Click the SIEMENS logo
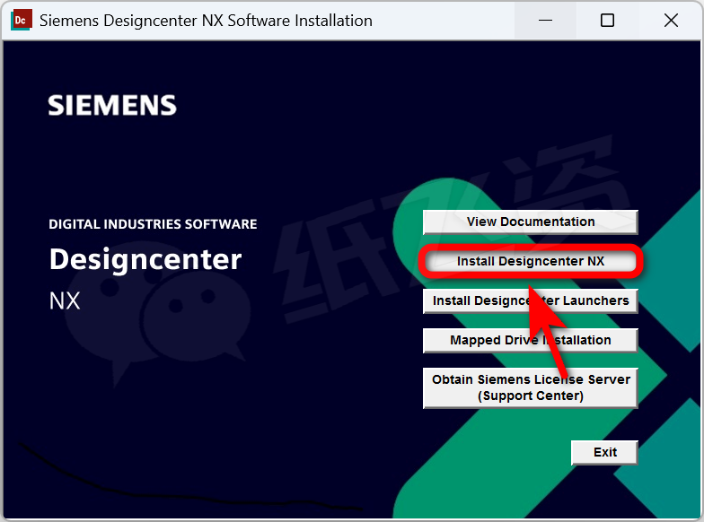Screen dimensions: 704x522 (112, 106)
